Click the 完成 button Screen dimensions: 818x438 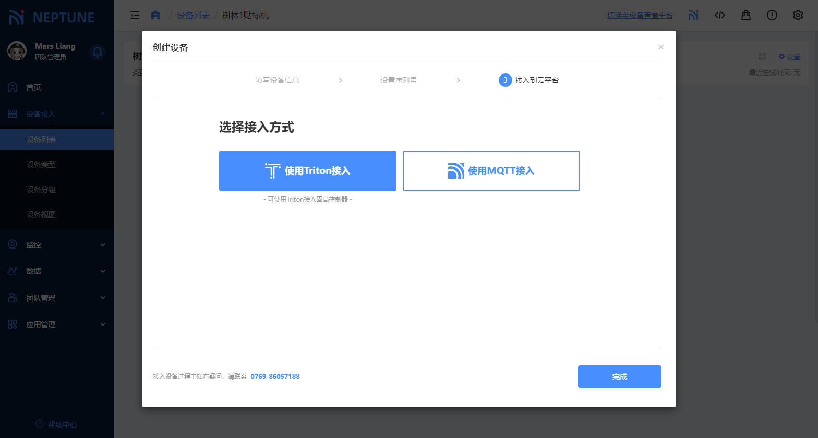tap(619, 377)
